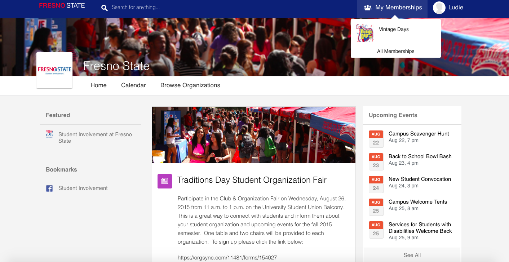509x262 pixels.
Task: Click the Fresno State Student Involvement thumbnail
Action: point(54,70)
